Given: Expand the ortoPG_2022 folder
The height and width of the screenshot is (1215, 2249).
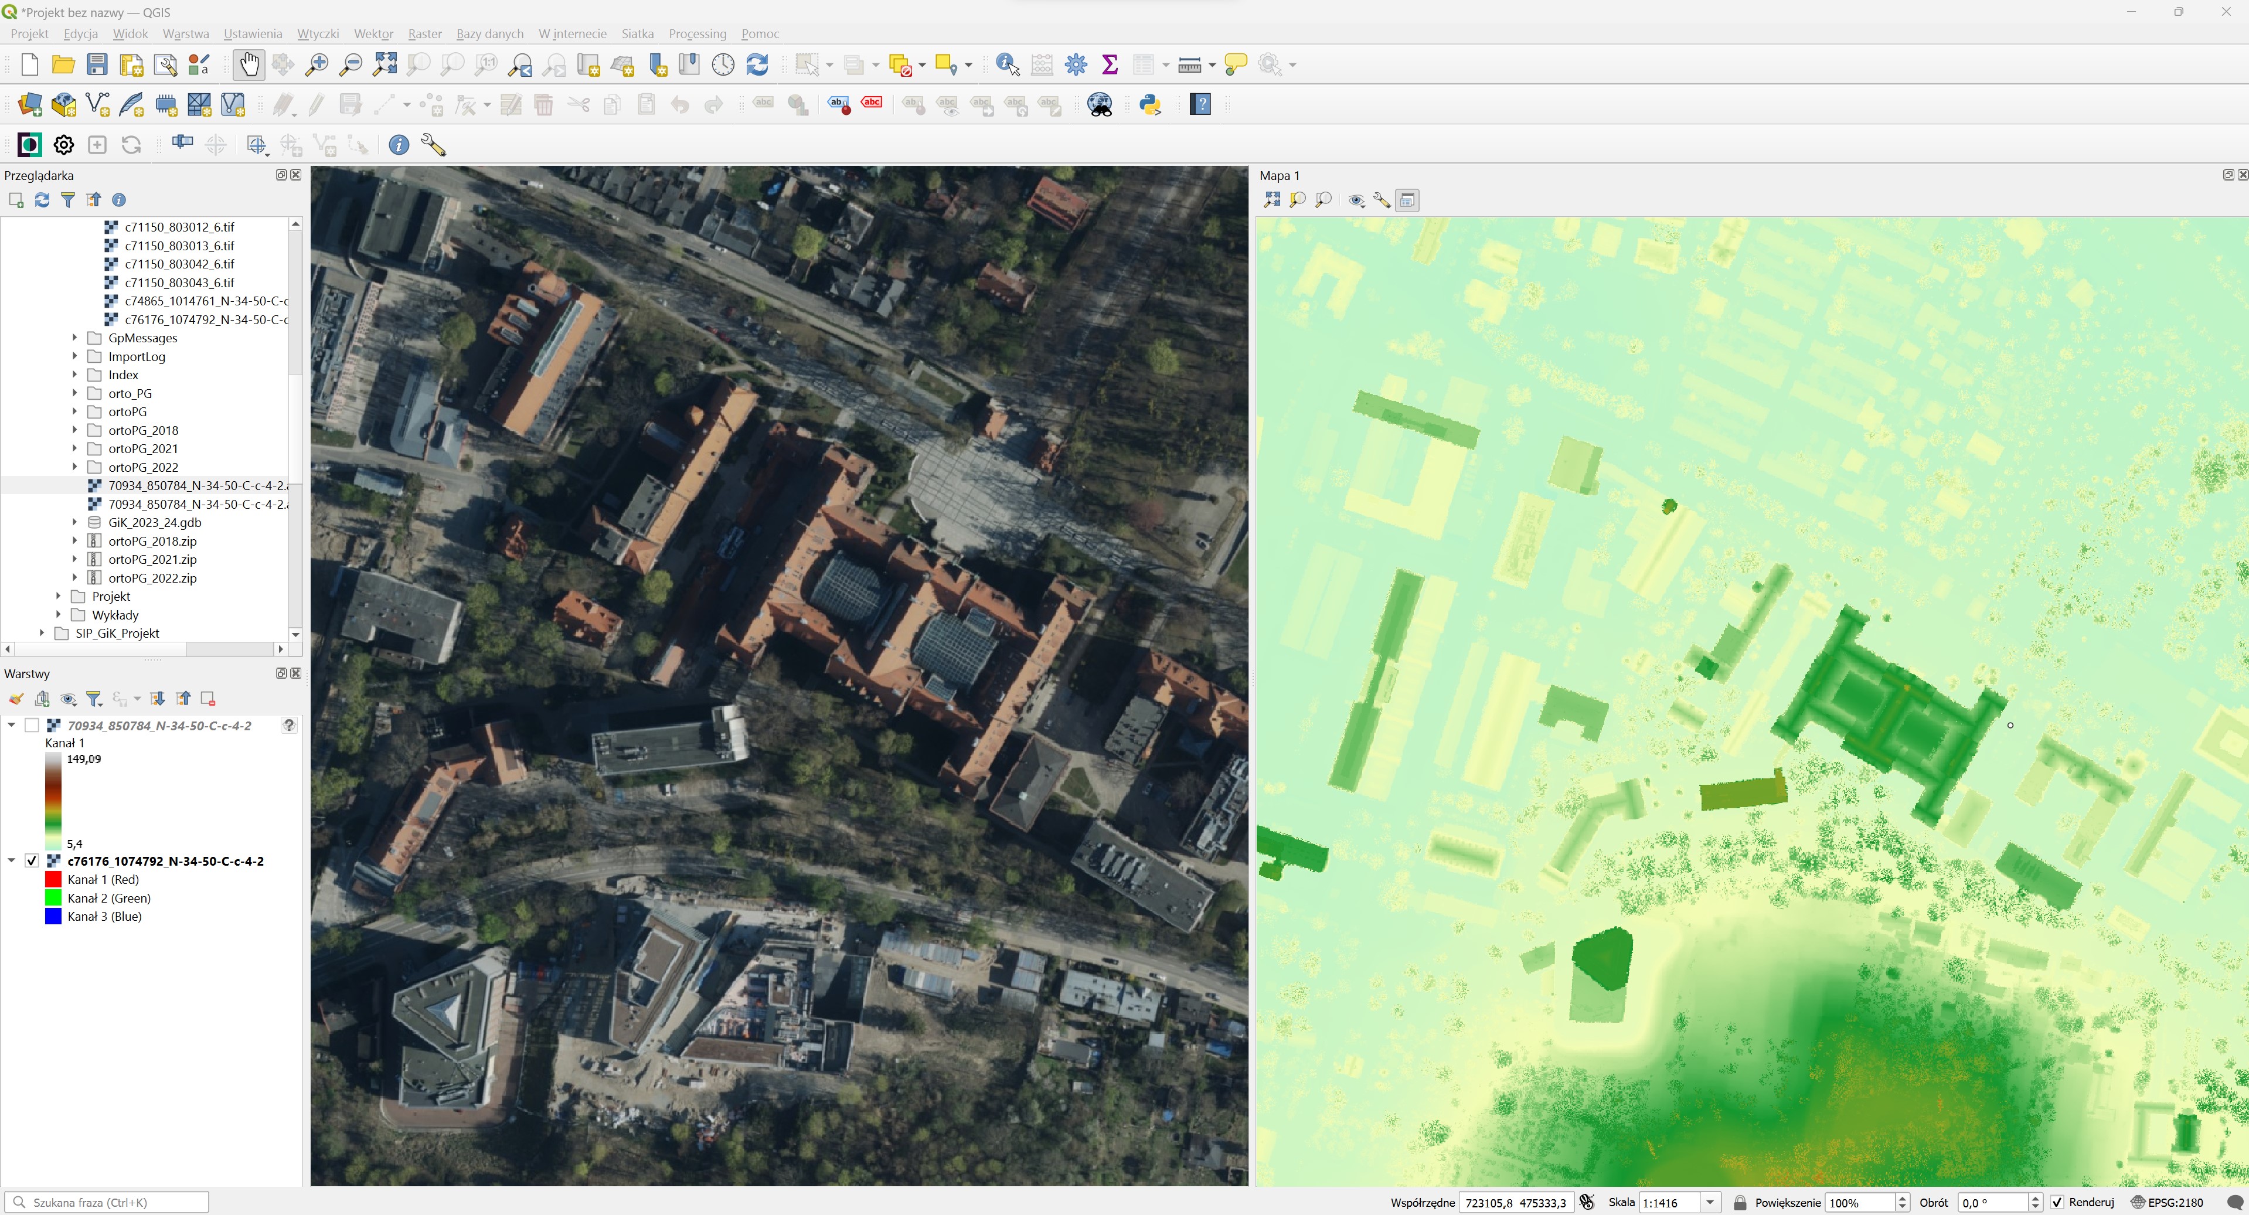Looking at the screenshot, I should 75,467.
